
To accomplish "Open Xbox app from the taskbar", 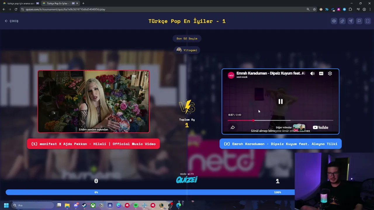I will (93, 205).
